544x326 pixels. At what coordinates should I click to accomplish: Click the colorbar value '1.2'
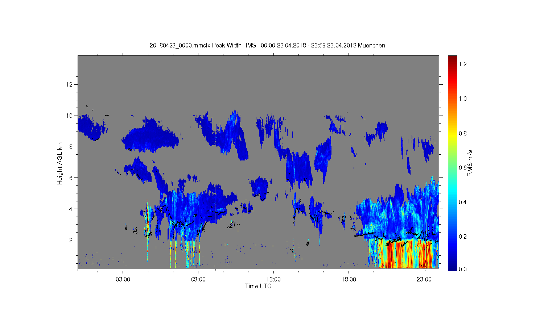pos(463,64)
